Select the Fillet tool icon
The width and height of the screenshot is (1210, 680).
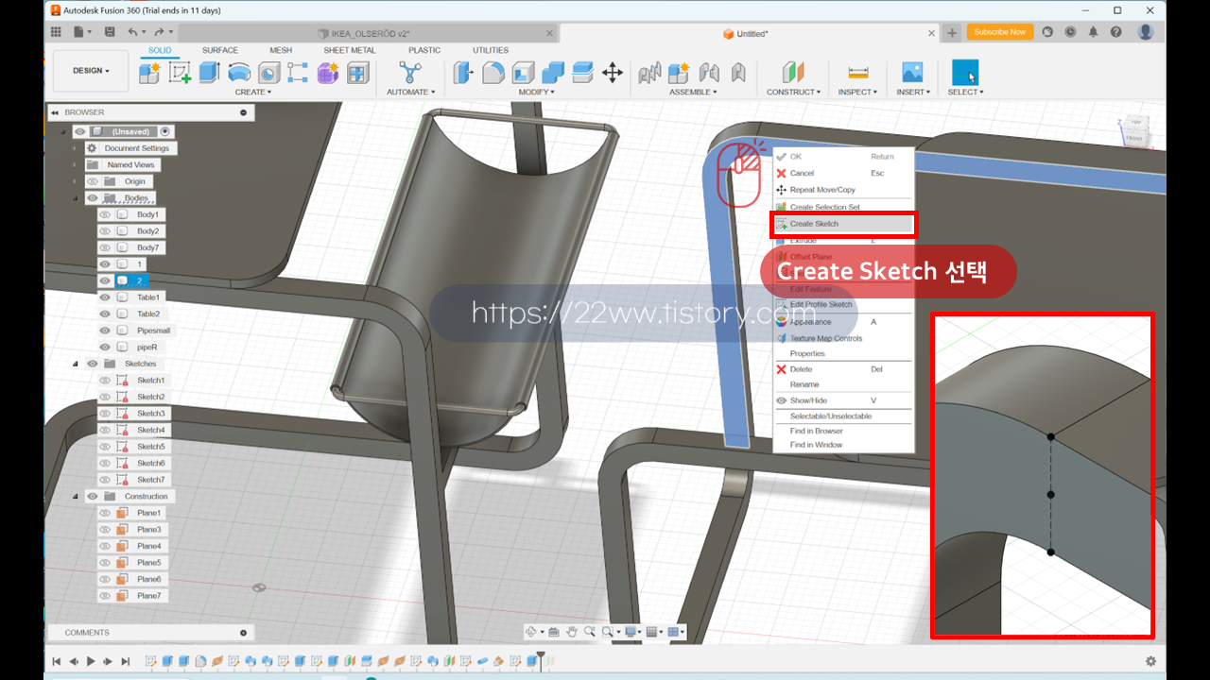pyautogui.click(x=493, y=73)
